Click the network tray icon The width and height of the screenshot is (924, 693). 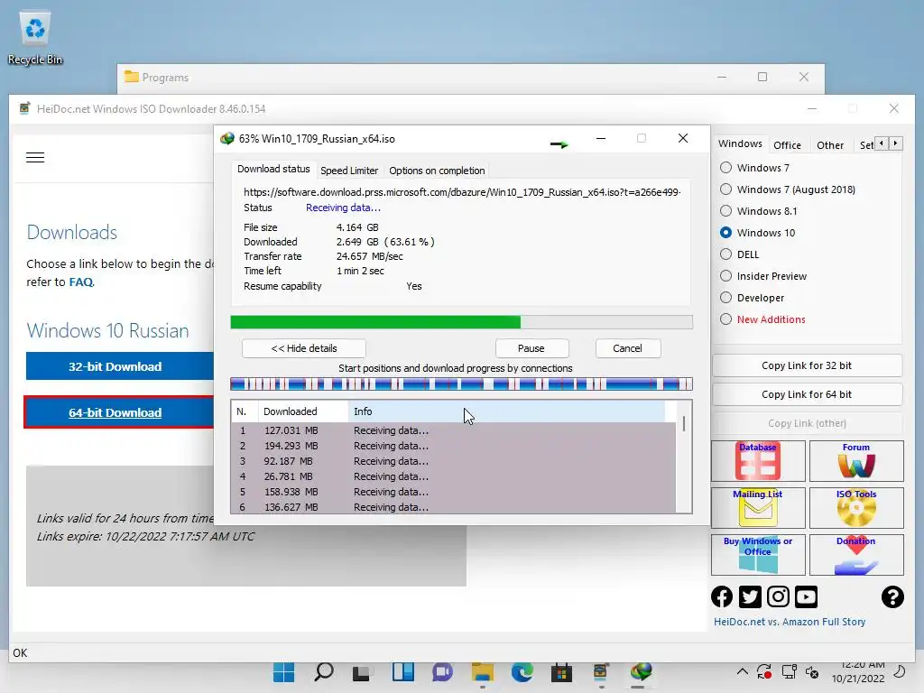click(789, 671)
